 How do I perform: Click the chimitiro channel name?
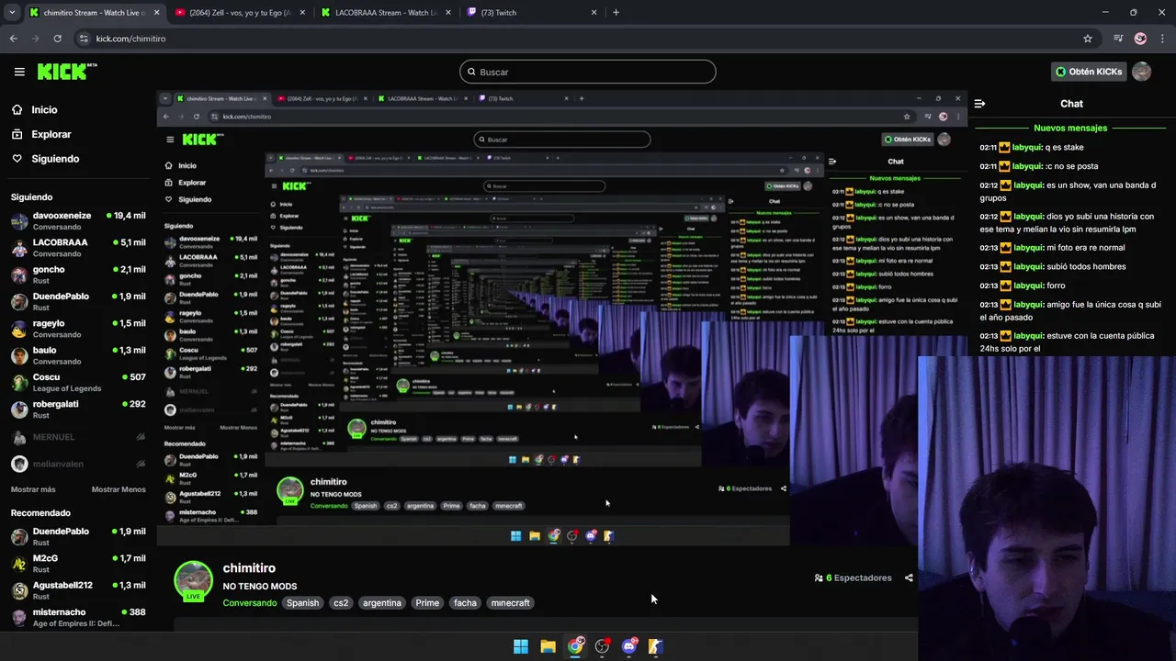click(x=249, y=568)
